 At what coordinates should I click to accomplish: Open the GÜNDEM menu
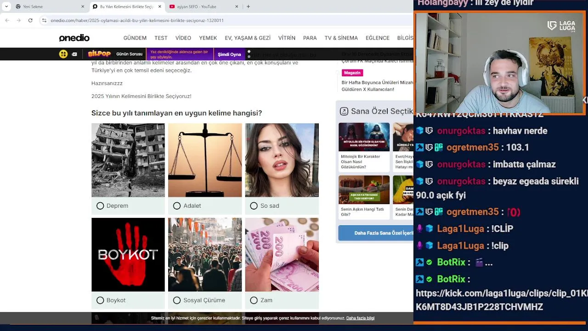[135, 38]
